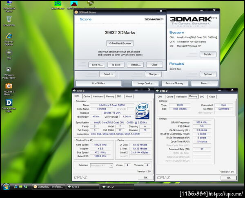Click DRAM Frequency value 566.4 MHz
The image size is (245, 198).
click(202, 122)
